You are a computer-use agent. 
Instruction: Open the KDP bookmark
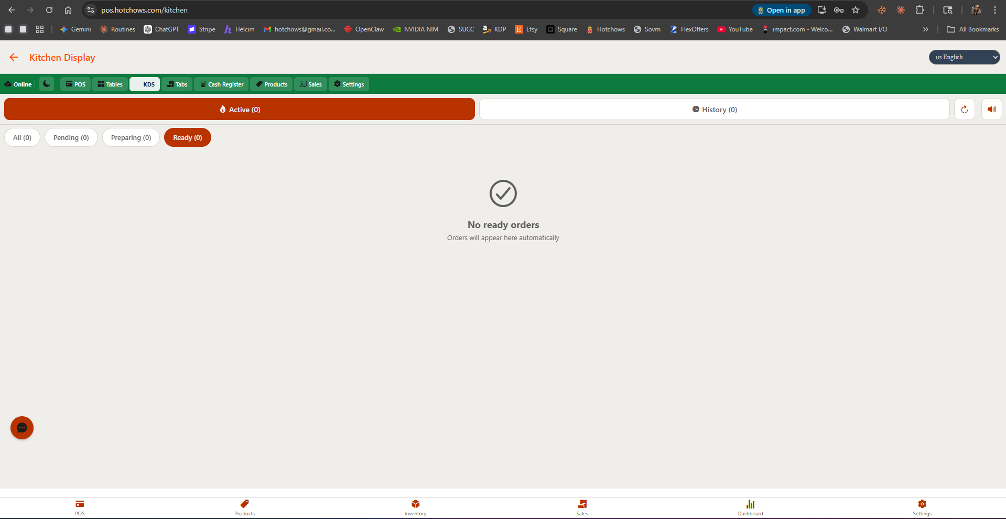[x=494, y=29]
